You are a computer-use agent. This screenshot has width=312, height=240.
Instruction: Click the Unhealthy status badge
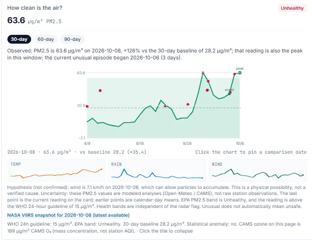click(x=292, y=8)
